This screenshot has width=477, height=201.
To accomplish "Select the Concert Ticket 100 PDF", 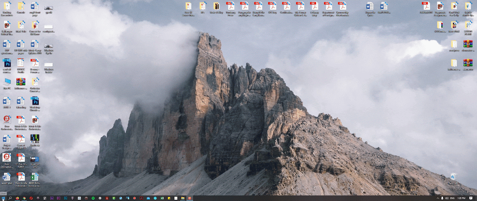I will coord(21,142).
